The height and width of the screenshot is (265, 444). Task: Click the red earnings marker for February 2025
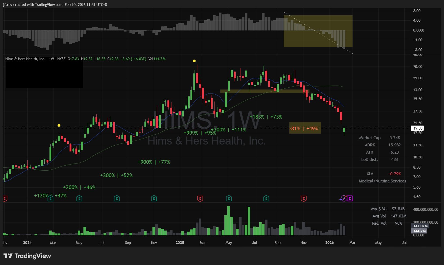click(x=200, y=198)
